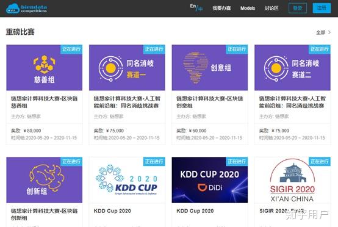Image resolution: width=338 pixels, height=227 pixels.
Task: Open the KDD Cup 2020 title under DiDi banner
Action: [x=195, y=211]
